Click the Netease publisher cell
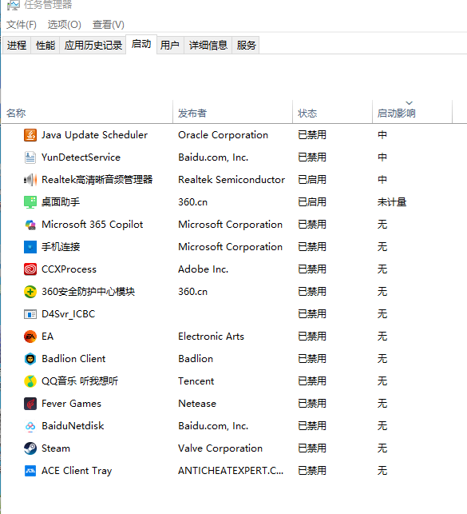 [x=197, y=404]
